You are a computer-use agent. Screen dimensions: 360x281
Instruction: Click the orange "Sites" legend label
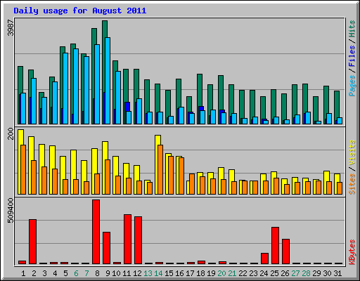coord(352,184)
